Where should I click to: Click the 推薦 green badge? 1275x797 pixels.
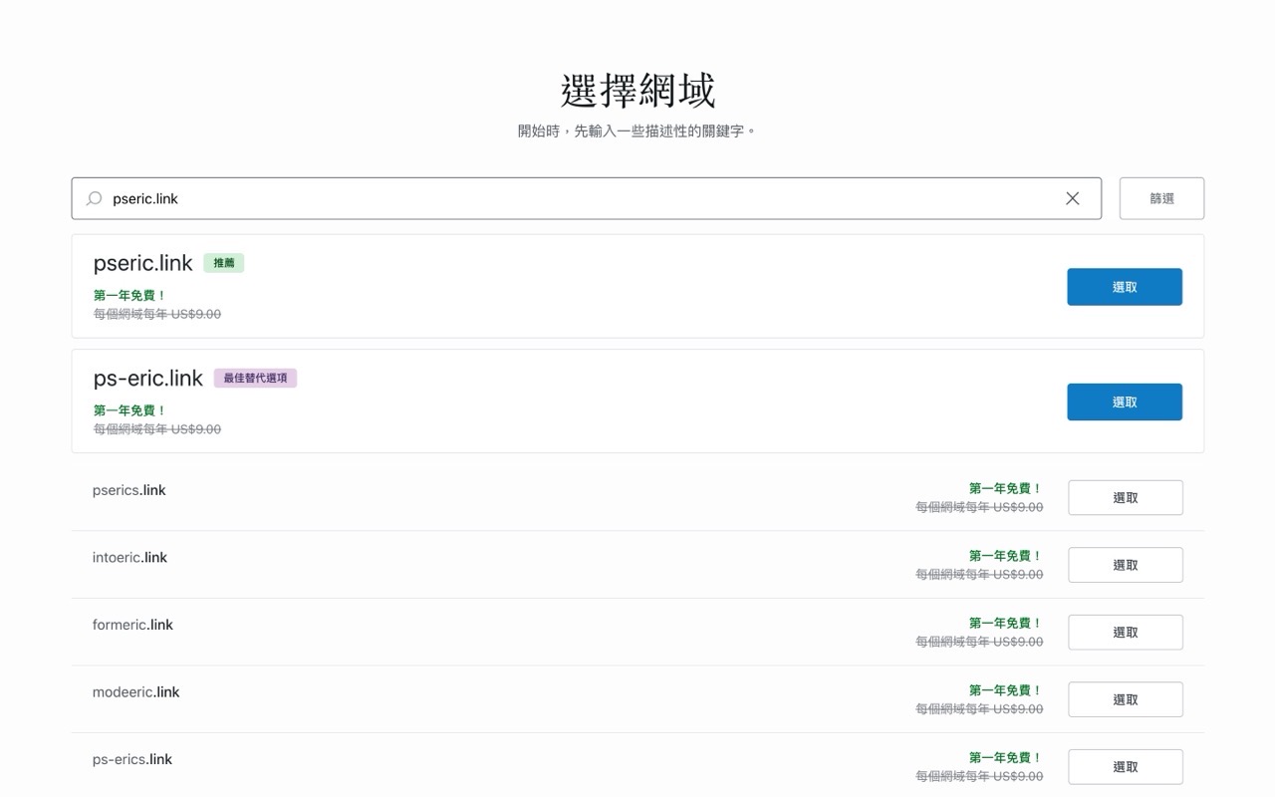coord(224,263)
